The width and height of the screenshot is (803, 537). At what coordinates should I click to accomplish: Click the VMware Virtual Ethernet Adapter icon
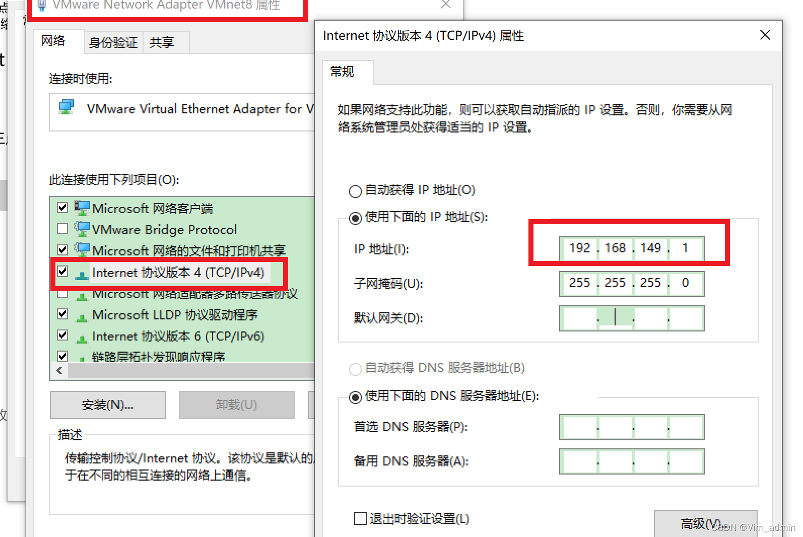pos(66,107)
